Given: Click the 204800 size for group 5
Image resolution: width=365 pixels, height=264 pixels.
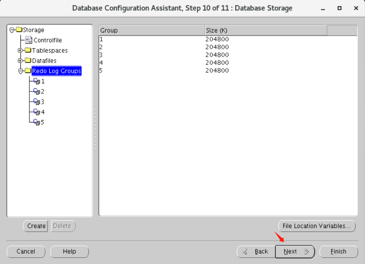Looking at the screenshot, I should (217, 70).
